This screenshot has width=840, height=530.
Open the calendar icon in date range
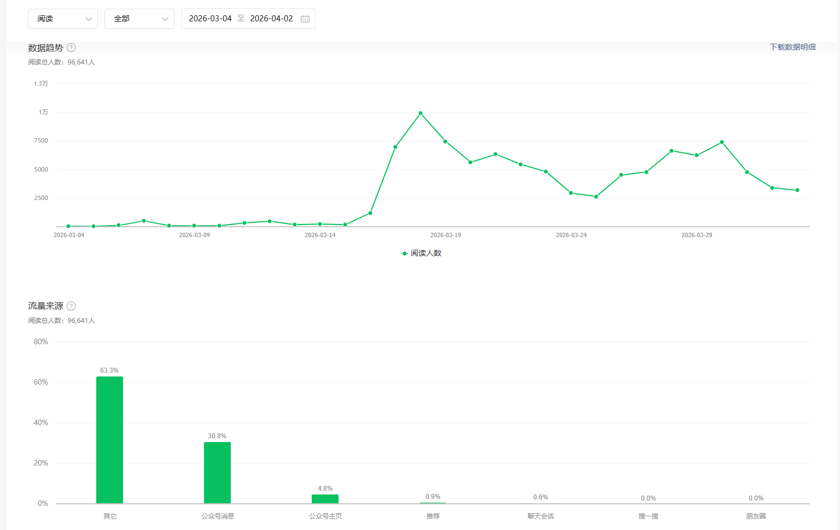coord(305,19)
